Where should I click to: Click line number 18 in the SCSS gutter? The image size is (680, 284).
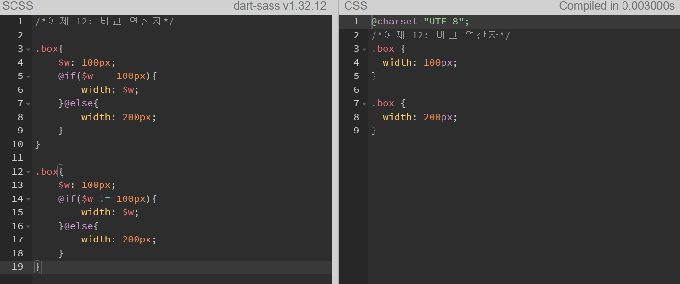pyautogui.click(x=17, y=253)
